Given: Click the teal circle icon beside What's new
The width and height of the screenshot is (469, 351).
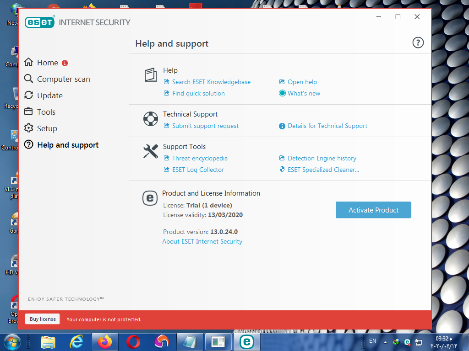Looking at the screenshot, I should [282, 93].
